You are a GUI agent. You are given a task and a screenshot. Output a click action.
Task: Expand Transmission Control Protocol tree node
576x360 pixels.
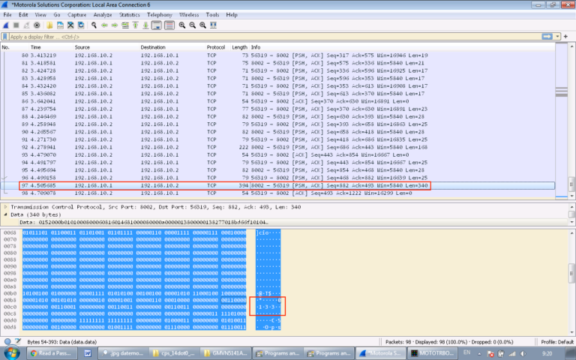coord(7,206)
